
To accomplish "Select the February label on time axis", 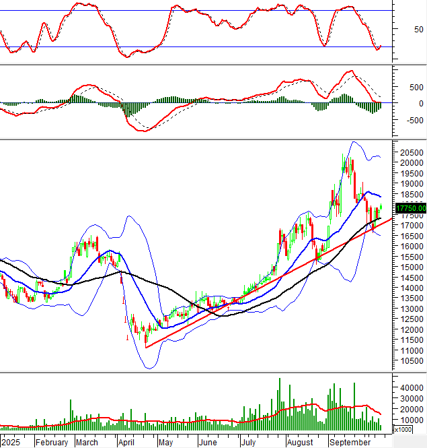I will pos(52,443).
